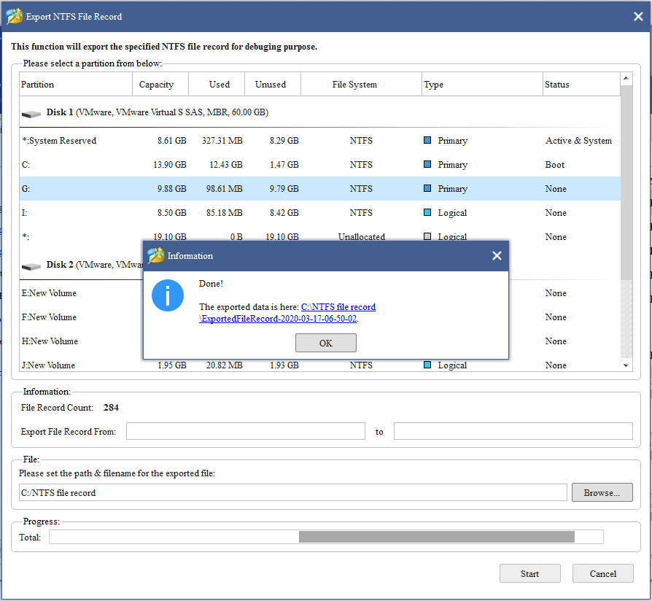Image resolution: width=652 pixels, height=601 pixels.
Task: Click the Primary type square beside C:
Action: (x=428, y=164)
